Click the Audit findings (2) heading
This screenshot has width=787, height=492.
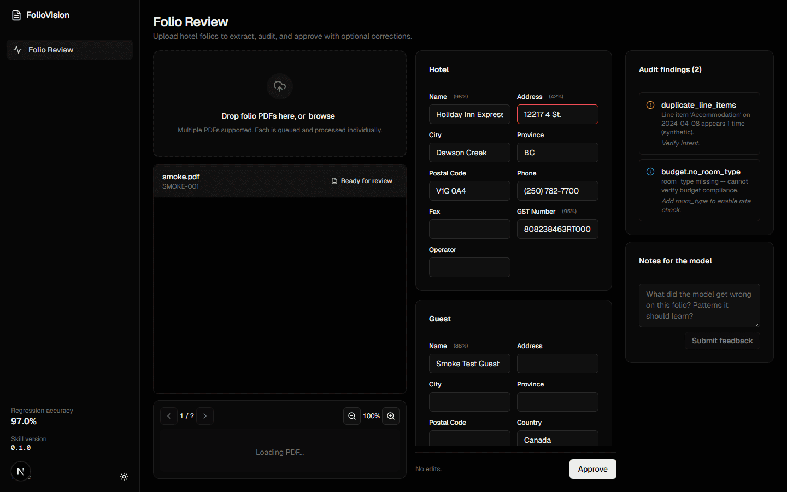click(670, 69)
